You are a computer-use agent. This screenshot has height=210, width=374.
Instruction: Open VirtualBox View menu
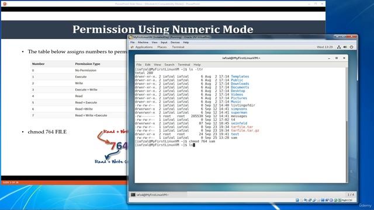154,42
